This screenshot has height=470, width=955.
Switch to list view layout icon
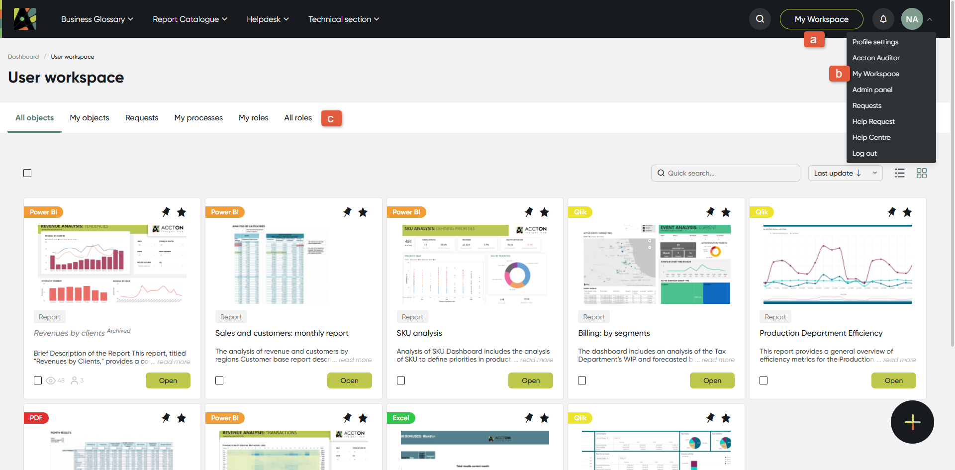899,173
